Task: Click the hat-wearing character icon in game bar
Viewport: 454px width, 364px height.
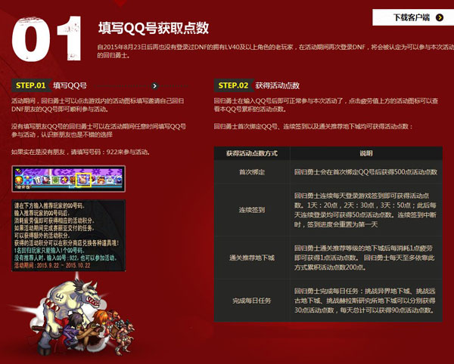Action: click(46, 180)
